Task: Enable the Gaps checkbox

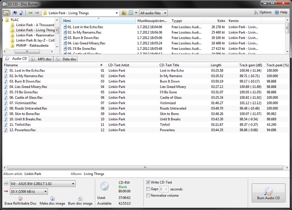Action: [148, 189]
